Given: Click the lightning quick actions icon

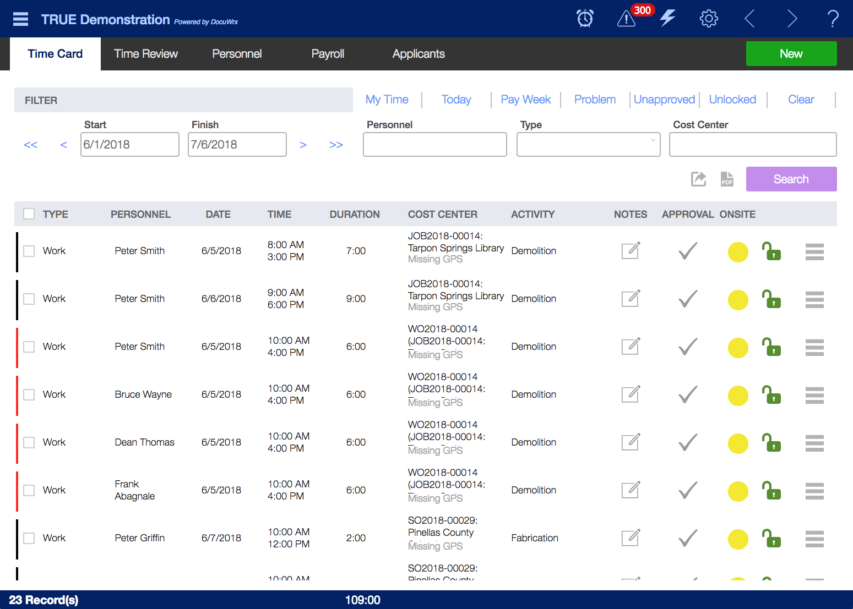Looking at the screenshot, I should [667, 18].
